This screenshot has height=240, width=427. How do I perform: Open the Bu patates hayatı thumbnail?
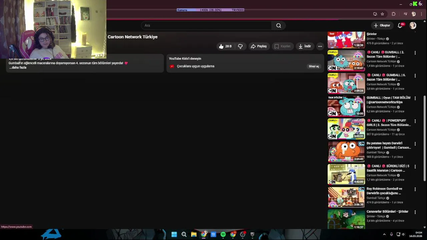pos(346,151)
